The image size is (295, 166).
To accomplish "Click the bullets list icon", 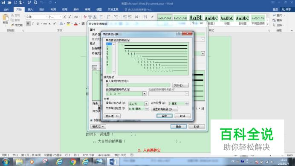I will click(x=101, y=17).
